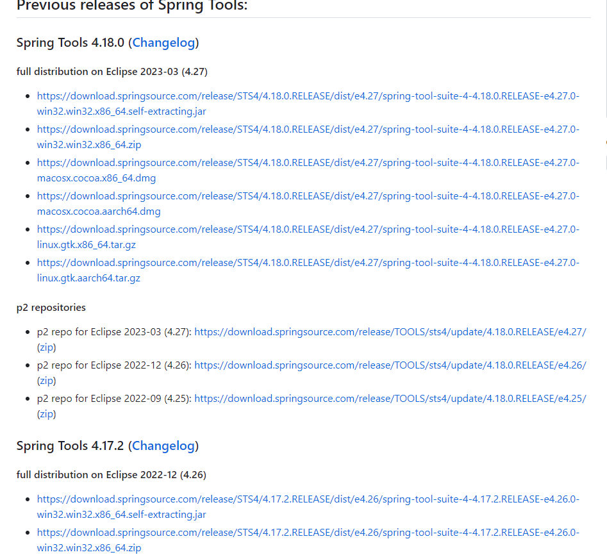Download 4.18.0 linux.gtk.x86_64.tar.gz link

(x=308, y=237)
